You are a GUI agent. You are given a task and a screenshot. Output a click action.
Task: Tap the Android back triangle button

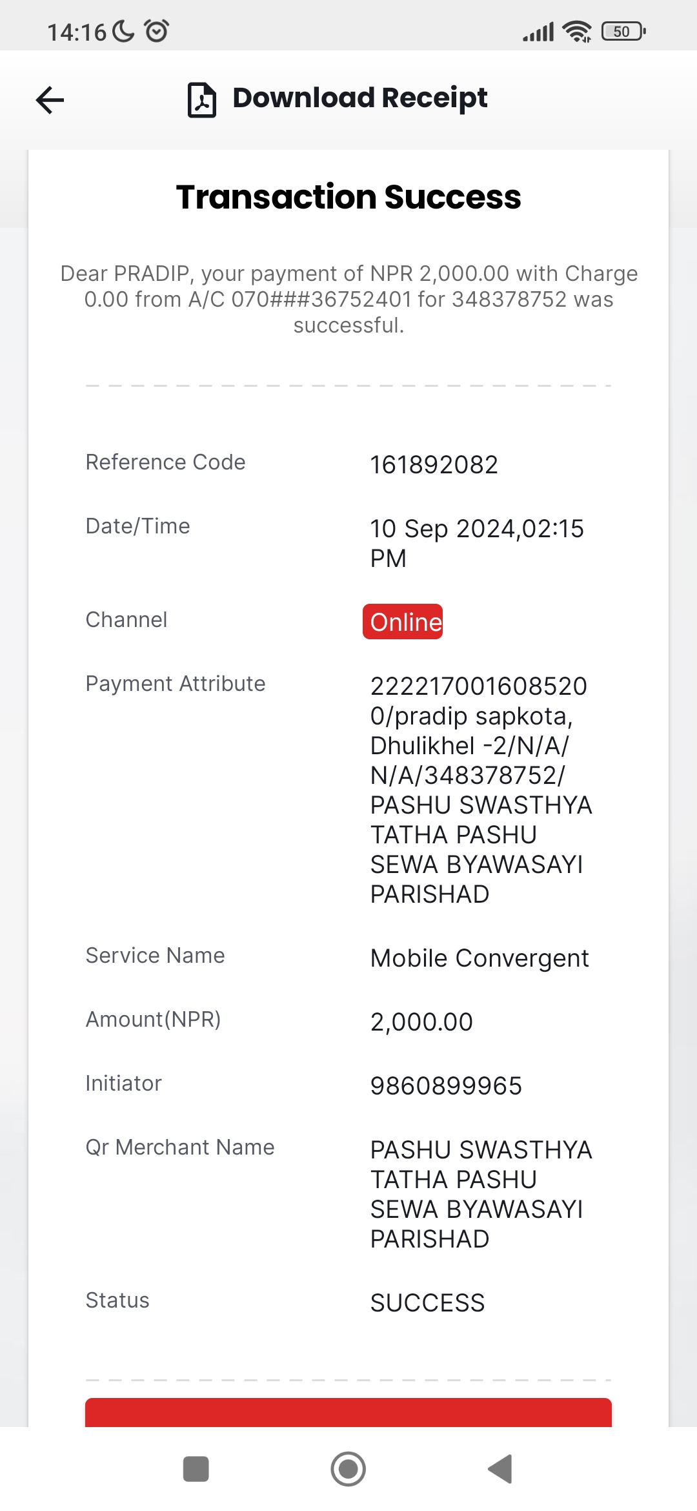click(500, 1469)
